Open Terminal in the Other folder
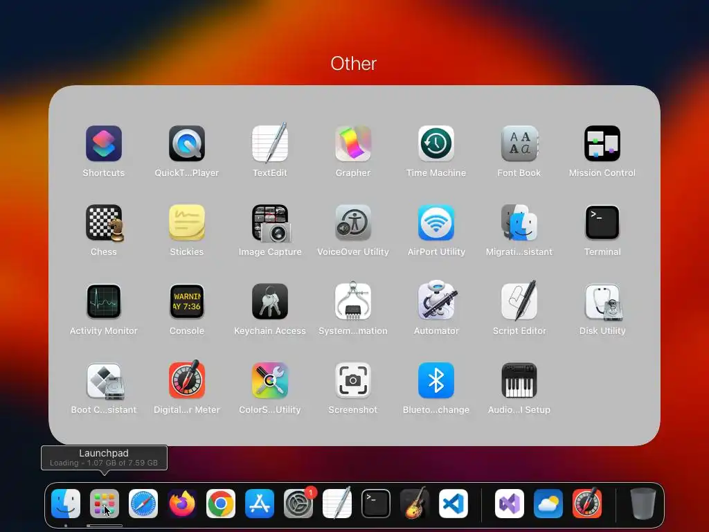 (602, 222)
